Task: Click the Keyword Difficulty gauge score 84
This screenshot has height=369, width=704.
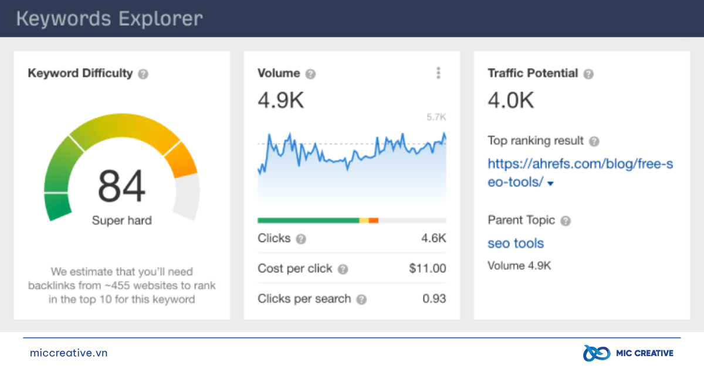Action: (121, 186)
